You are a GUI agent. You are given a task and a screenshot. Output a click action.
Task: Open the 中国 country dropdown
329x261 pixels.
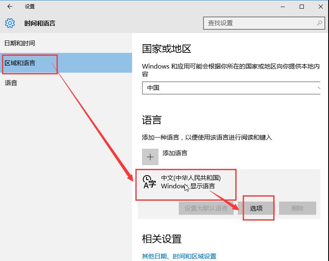click(231, 88)
